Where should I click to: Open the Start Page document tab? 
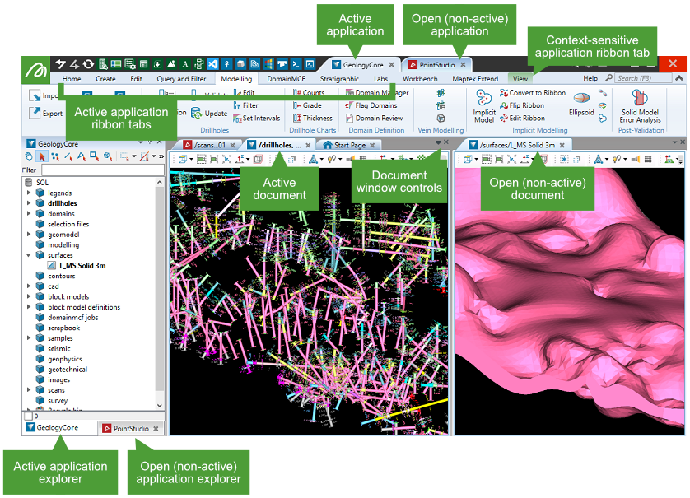coord(349,145)
